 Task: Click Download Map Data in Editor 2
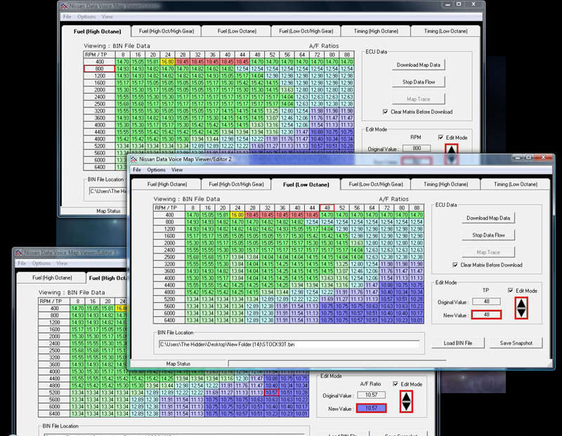coord(488,218)
